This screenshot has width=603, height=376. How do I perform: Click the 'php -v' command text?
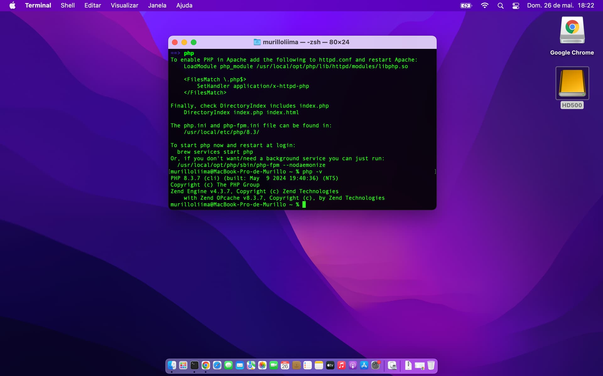[312, 172]
